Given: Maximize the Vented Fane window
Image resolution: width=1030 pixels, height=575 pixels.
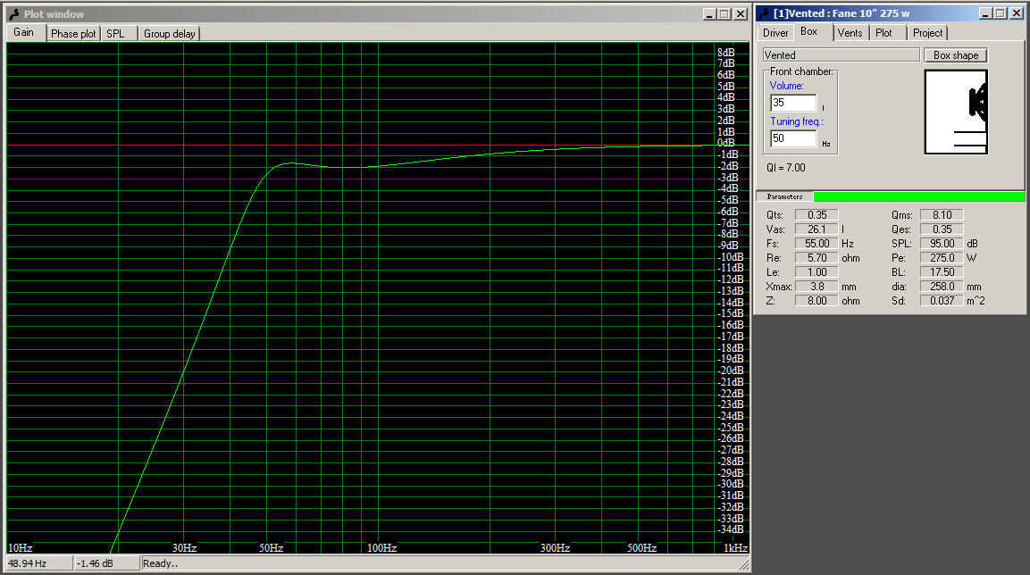Looking at the screenshot, I should (x=1000, y=13).
